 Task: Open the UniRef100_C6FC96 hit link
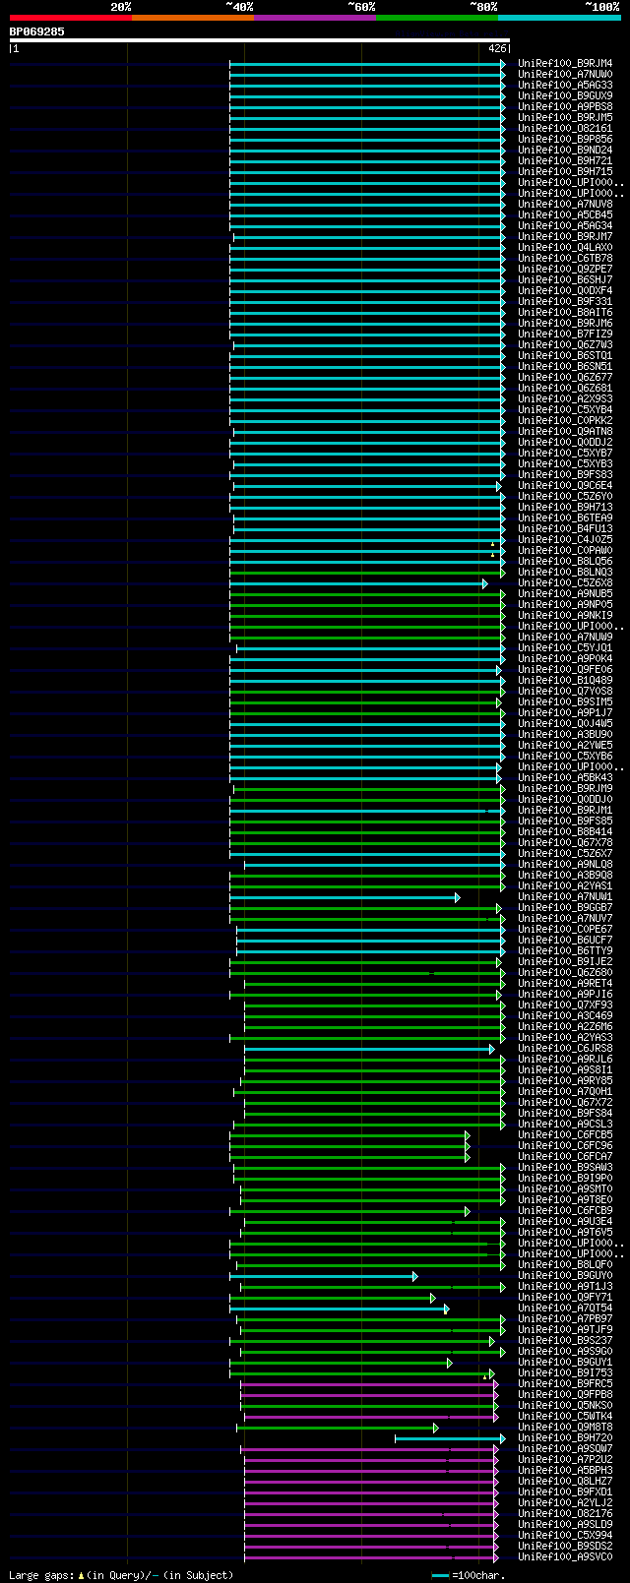565,1145
